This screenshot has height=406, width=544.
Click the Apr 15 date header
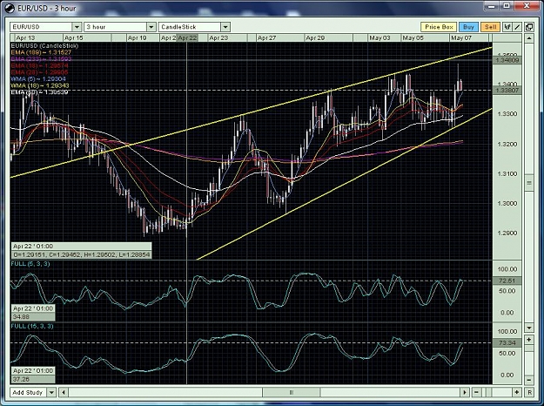click(74, 37)
